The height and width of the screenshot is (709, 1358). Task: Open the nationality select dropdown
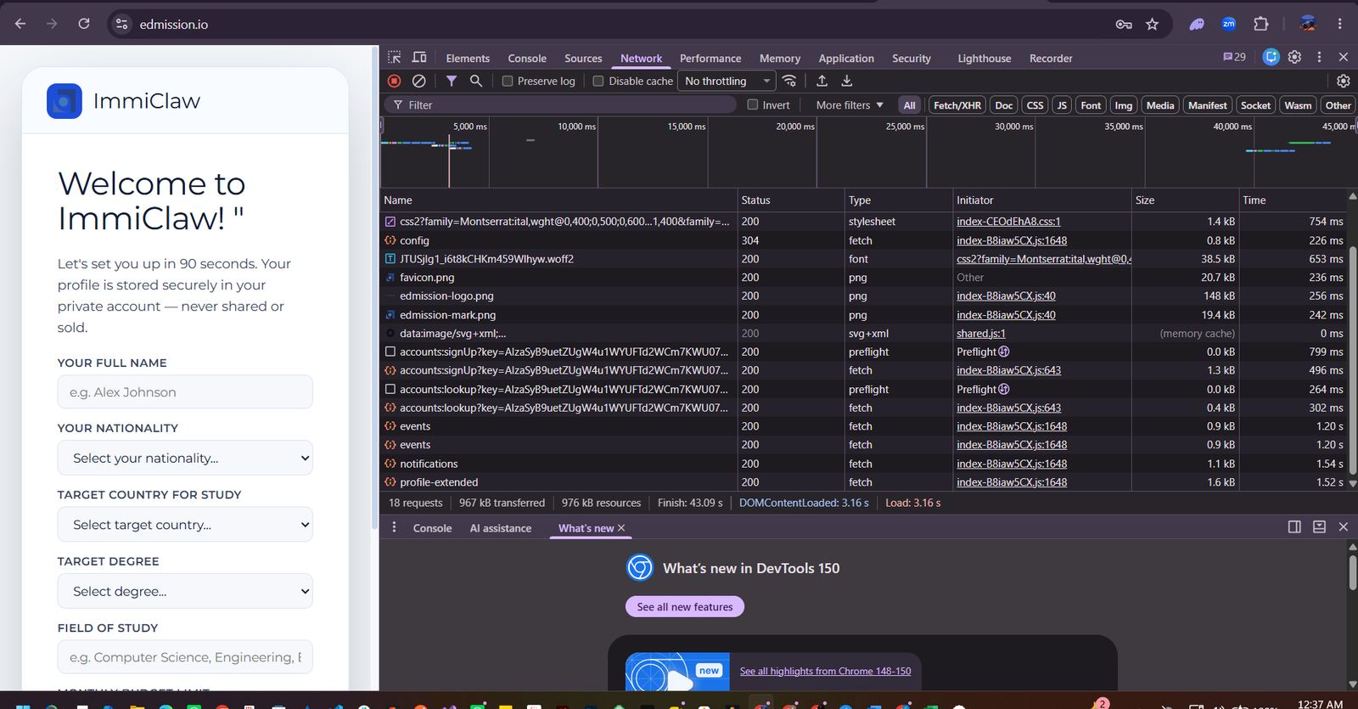[185, 458]
